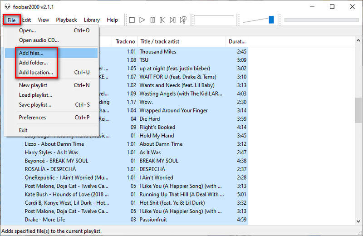Select WAIT FOR U (feat. Drake & Tems)

[178, 77]
